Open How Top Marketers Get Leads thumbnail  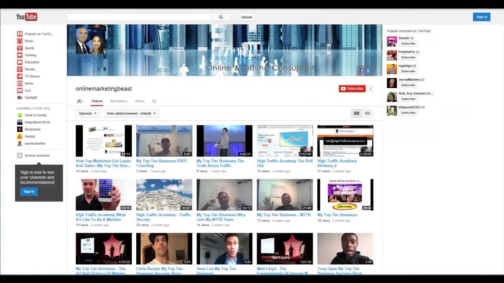(104, 141)
